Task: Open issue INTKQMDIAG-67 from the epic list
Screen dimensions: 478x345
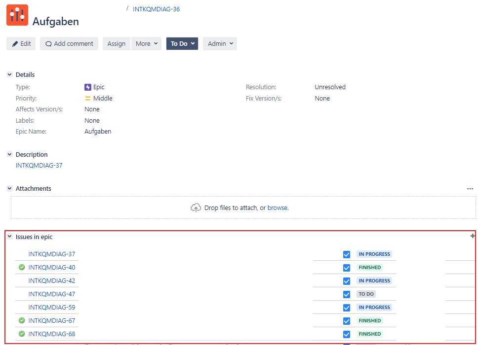Action: tap(52, 321)
